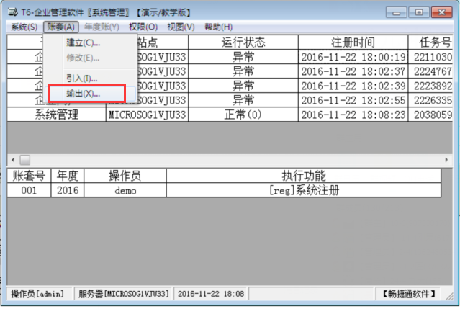Screen dimensions: 460x309
Task: Click the demo operator cell
Action: tap(125, 190)
